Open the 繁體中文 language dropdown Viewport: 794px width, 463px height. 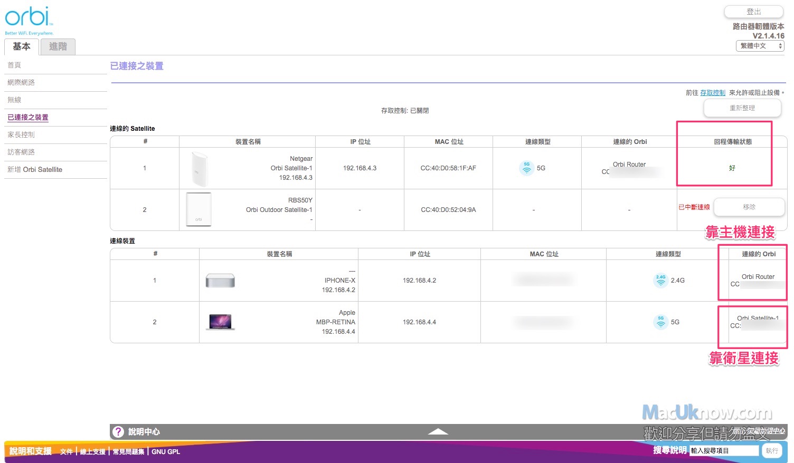coord(760,46)
